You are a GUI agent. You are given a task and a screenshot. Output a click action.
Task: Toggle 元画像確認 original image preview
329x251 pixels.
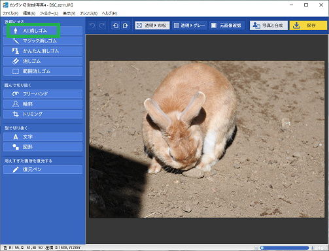click(227, 25)
